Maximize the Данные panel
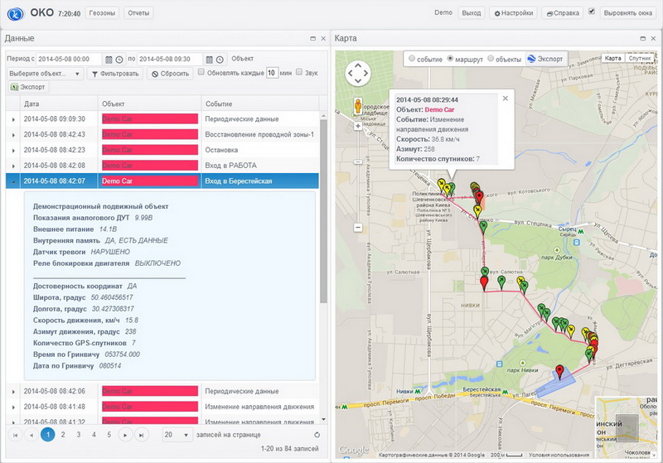Screen dimensions: 663x463 tap(313, 38)
